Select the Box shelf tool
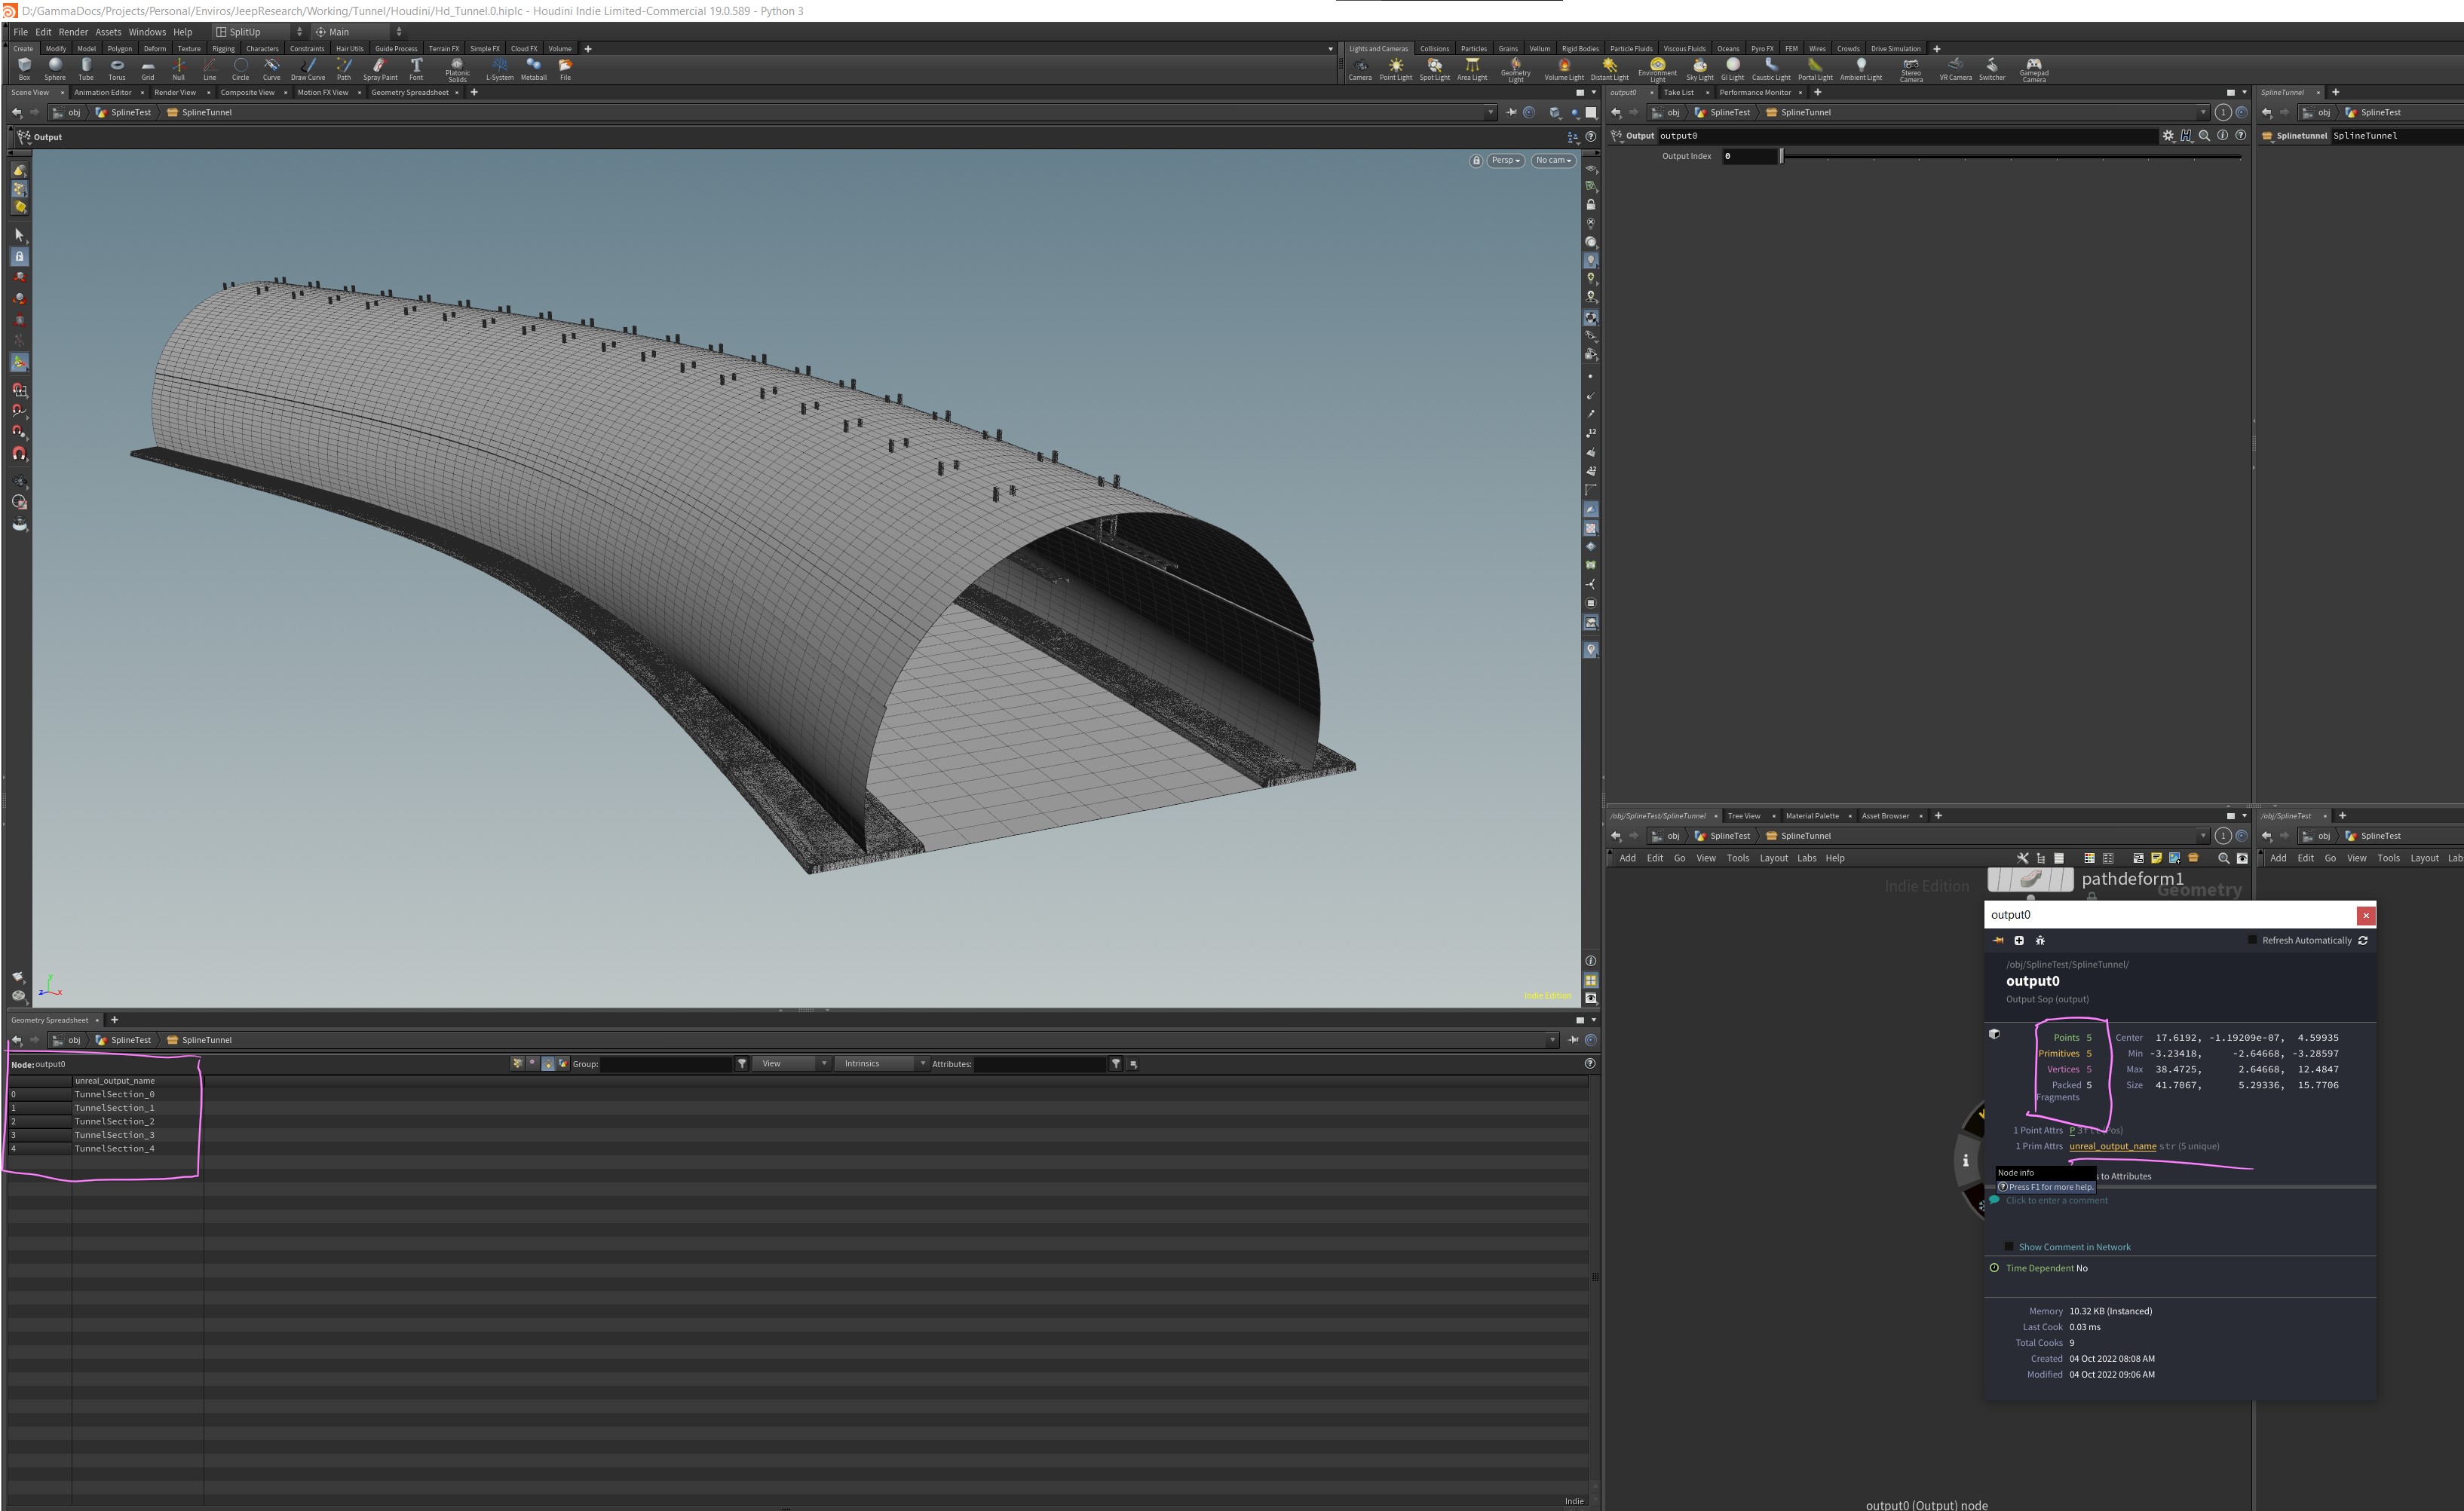Image resolution: width=2464 pixels, height=1511 pixels. pos(24,69)
